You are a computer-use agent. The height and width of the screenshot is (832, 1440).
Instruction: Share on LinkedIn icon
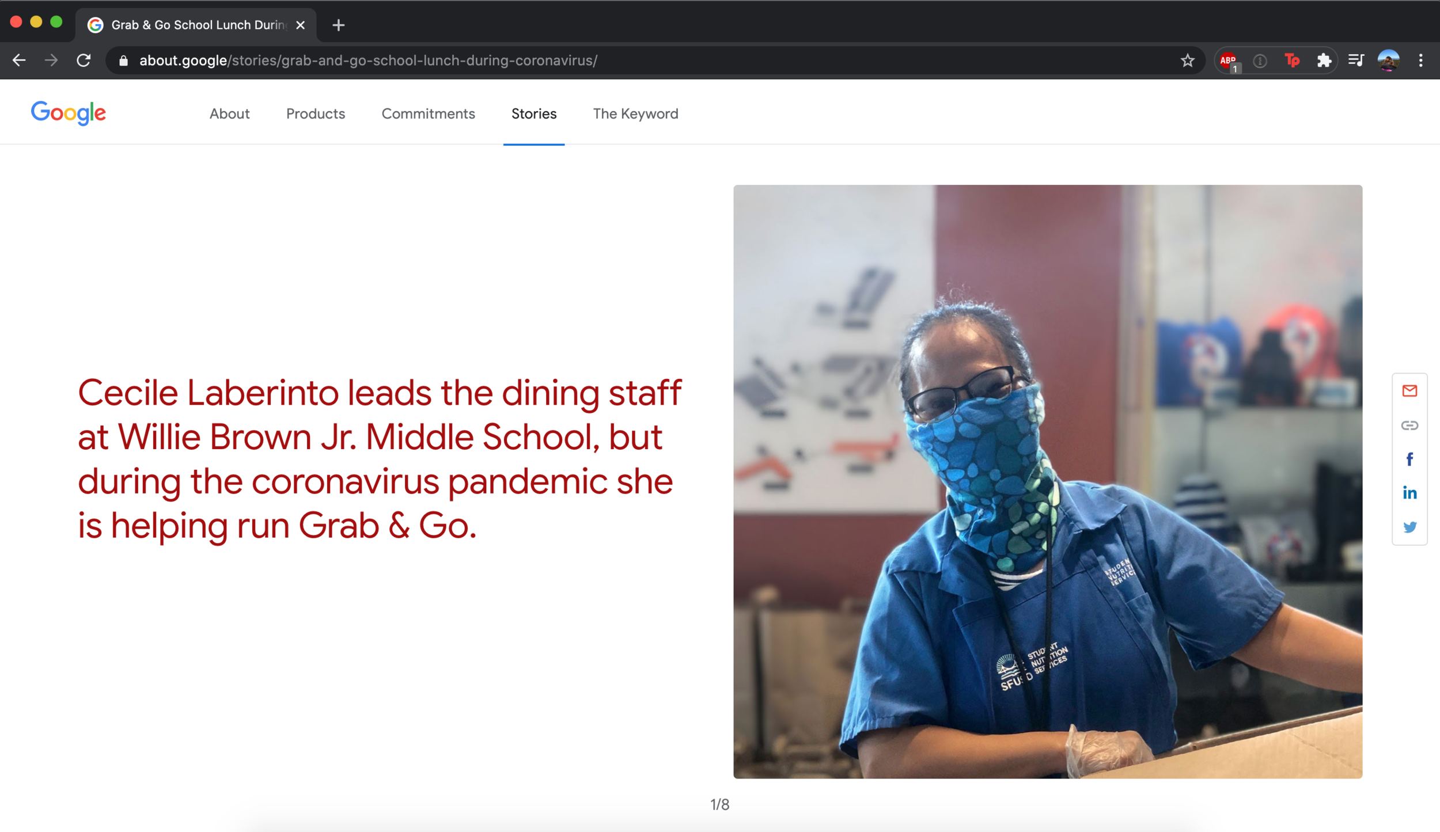point(1409,493)
